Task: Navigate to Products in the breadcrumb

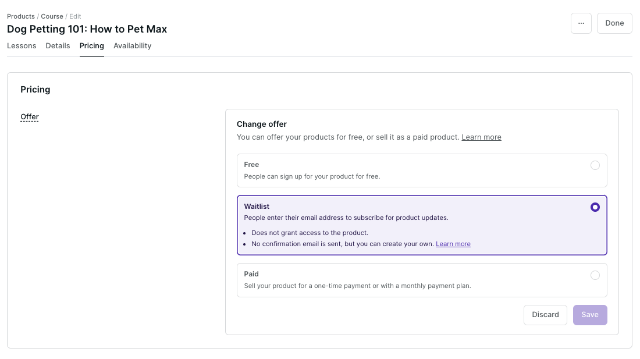Action: pyautogui.click(x=20, y=16)
